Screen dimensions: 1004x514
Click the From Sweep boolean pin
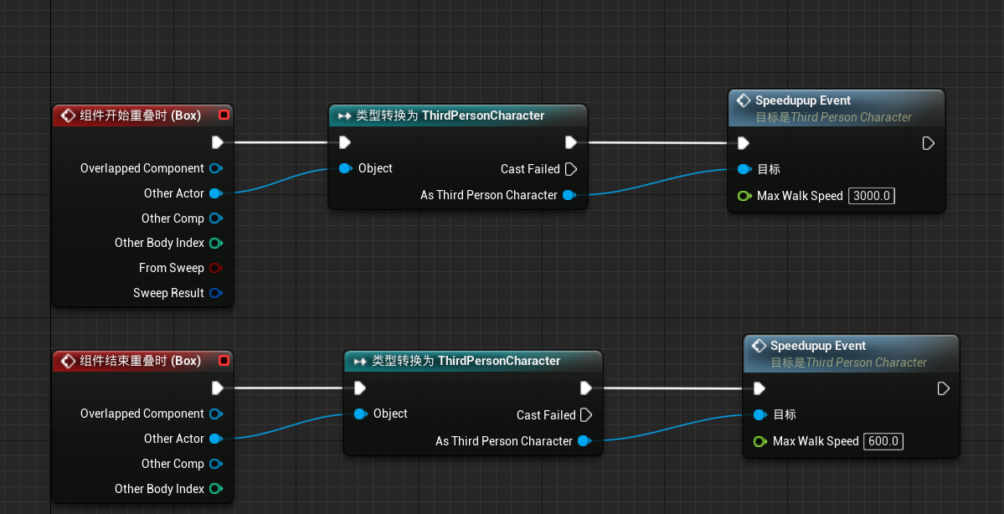click(x=217, y=268)
